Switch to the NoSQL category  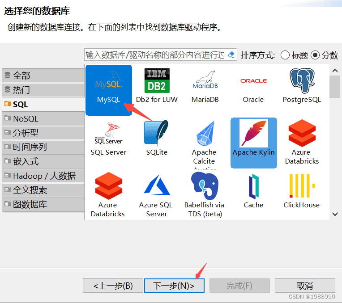click(x=43, y=119)
